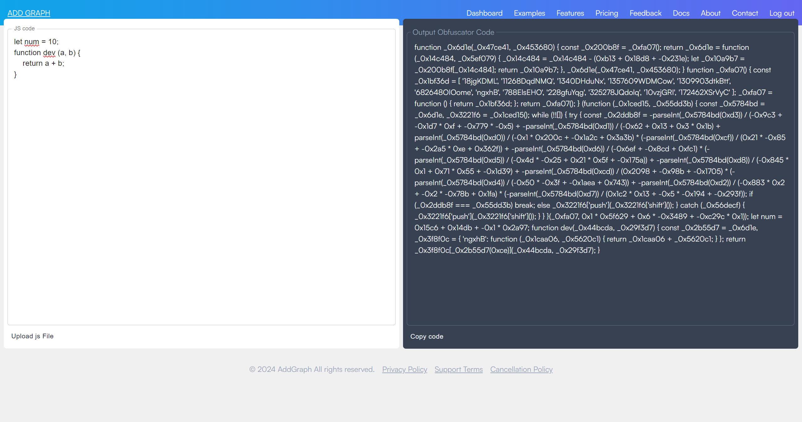The image size is (802, 422).
Task: Open the Feedback page
Action: 645,13
